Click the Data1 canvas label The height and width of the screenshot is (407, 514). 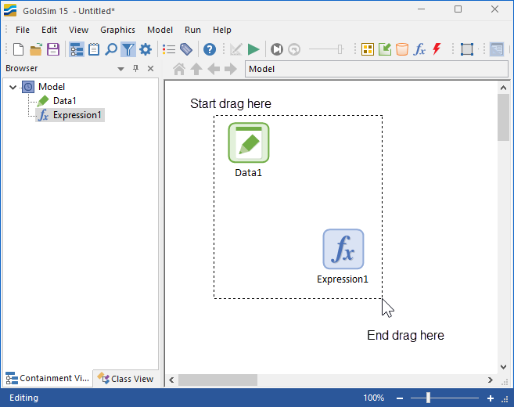point(249,173)
